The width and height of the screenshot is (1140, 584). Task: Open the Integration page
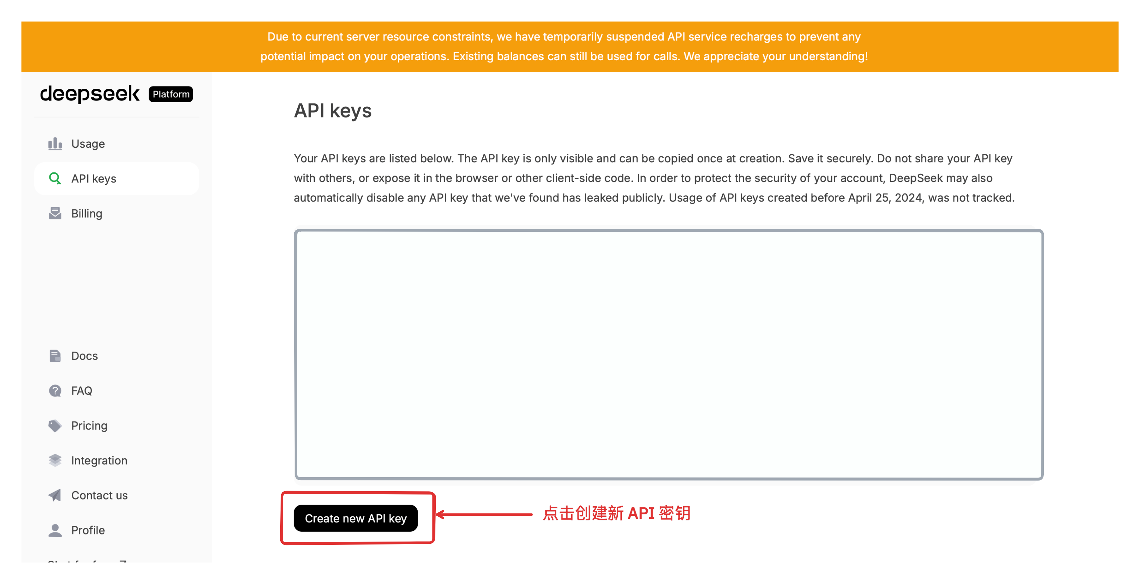click(x=116, y=461)
